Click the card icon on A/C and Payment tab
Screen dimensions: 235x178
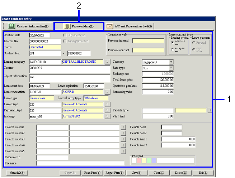[109, 27]
